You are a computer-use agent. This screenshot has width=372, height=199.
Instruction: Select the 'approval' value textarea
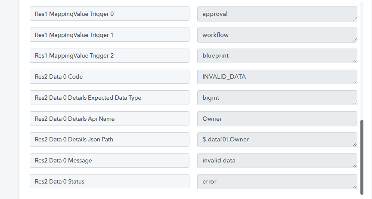(x=277, y=14)
